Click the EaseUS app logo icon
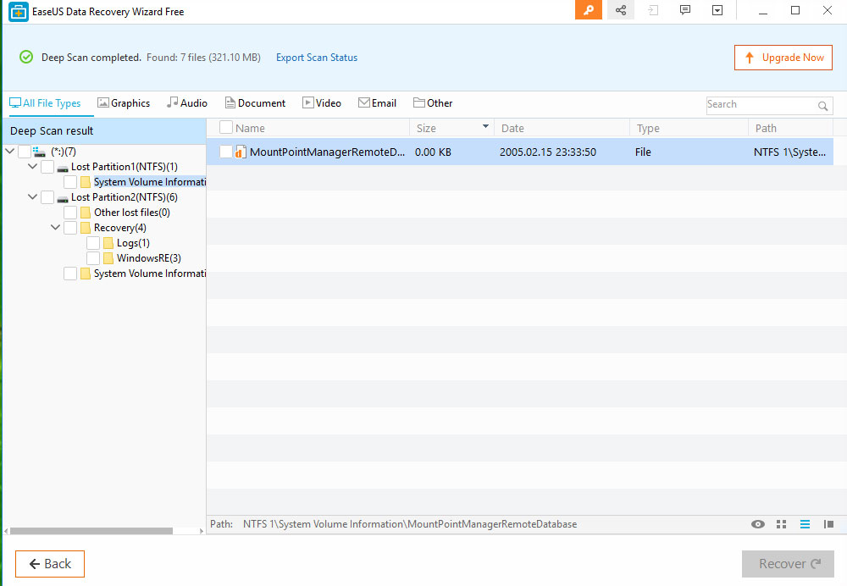The height and width of the screenshot is (586, 847). (x=19, y=11)
